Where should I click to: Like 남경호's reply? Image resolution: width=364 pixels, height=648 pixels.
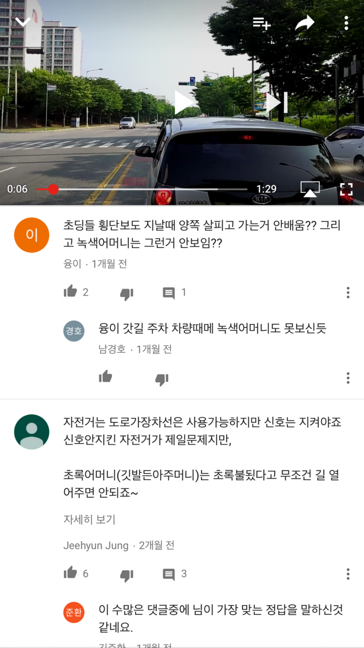[x=105, y=377]
